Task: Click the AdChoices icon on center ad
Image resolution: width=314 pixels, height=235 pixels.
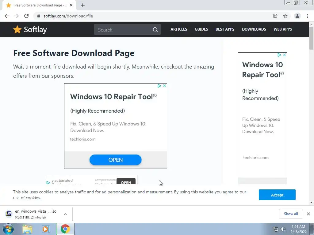Action: 159,86
